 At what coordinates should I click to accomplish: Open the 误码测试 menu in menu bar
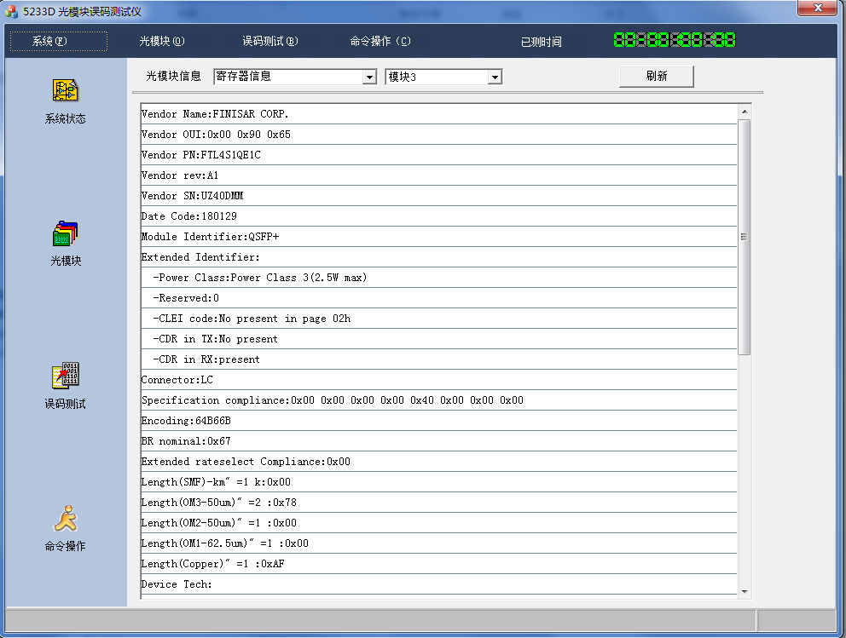(x=269, y=41)
